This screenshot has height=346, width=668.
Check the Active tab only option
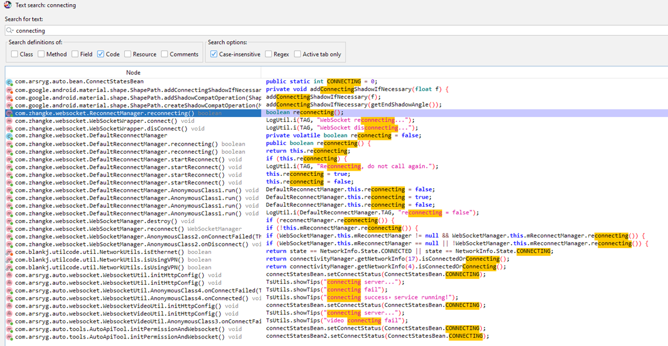tap(298, 54)
